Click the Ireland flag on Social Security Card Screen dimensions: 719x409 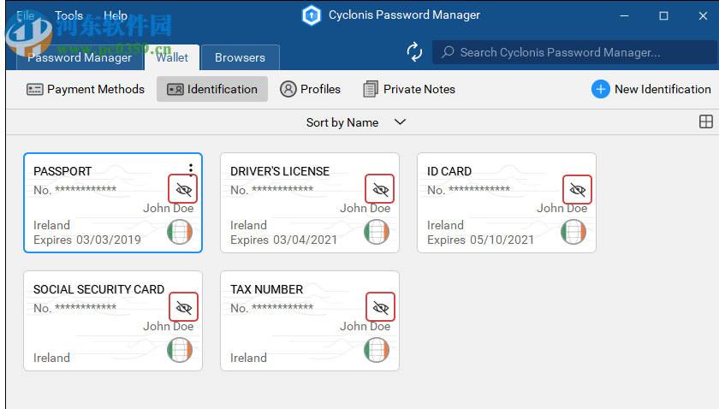pos(180,350)
